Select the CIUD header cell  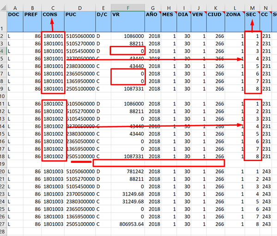pyautogui.click(x=216, y=15)
